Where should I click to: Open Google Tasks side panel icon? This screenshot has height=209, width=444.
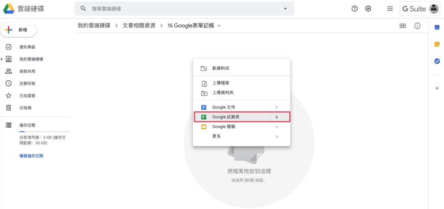click(x=437, y=61)
